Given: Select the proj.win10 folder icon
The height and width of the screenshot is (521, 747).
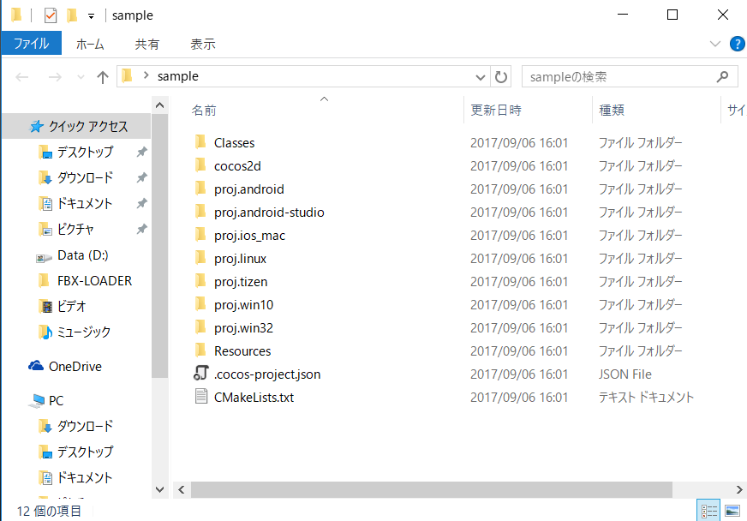Looking at the screenshot, I should [200, 304].
